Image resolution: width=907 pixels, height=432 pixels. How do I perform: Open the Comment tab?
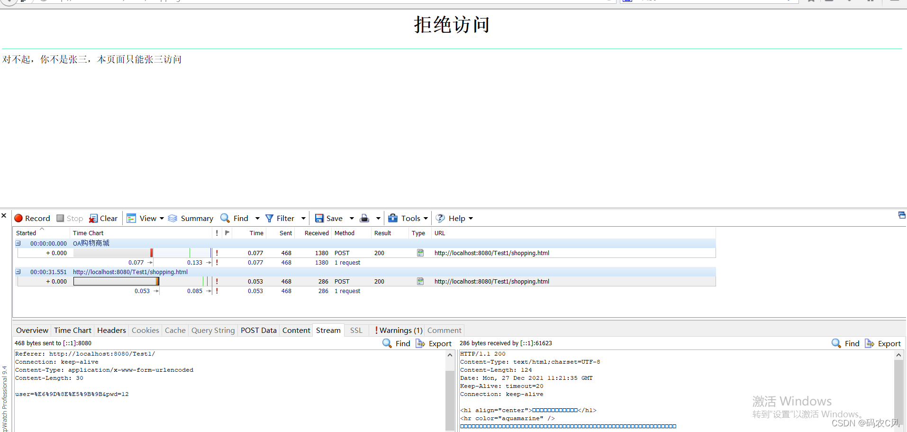(444, 331)
